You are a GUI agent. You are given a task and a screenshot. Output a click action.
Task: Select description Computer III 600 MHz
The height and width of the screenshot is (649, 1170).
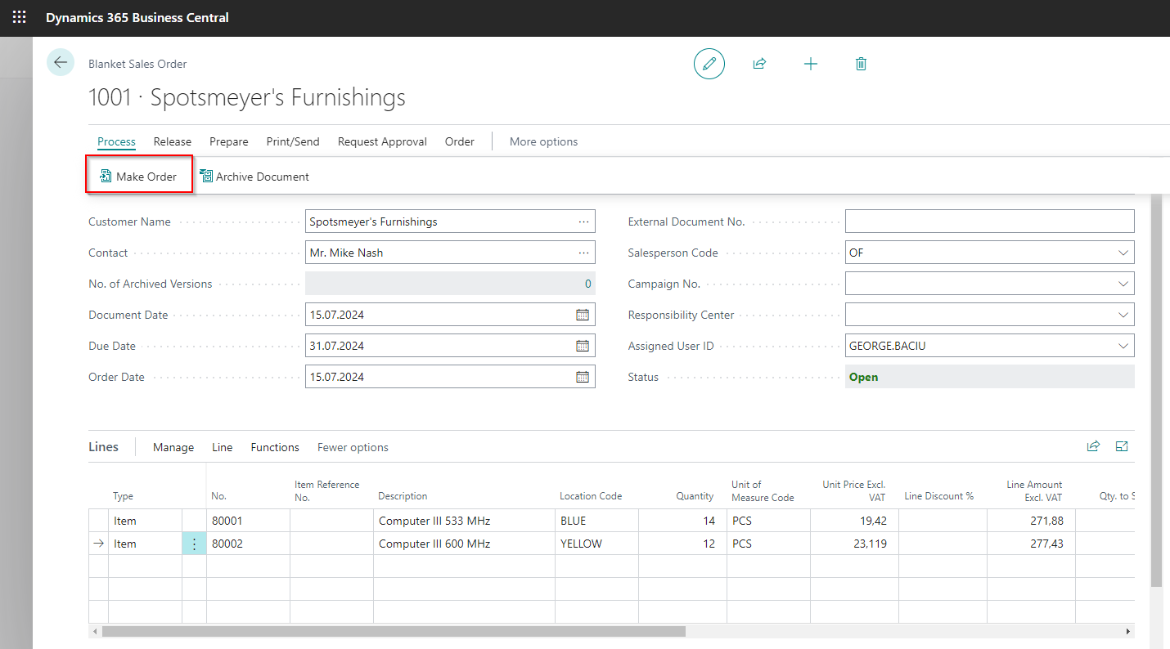coord(465,544)
